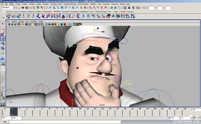Screen dimensions: 201x124
Task: Click the current time field showing 1.00
Action: point(196,110)
